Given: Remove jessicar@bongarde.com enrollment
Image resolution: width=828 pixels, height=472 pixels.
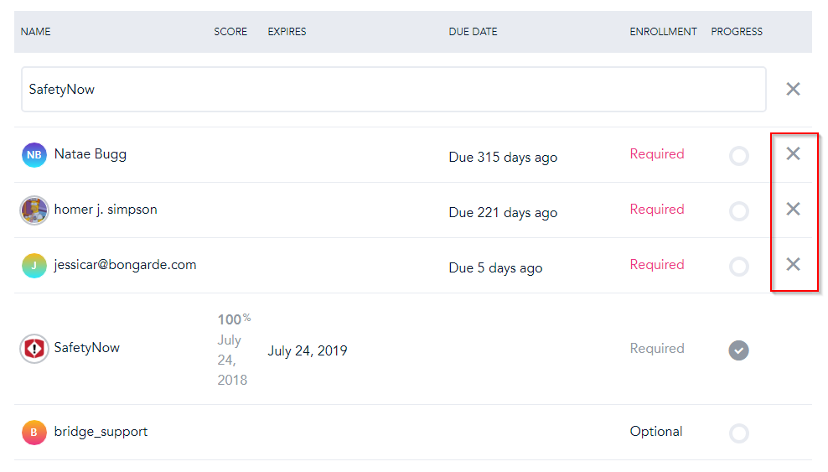Looking at the screenshot, I should point(793,264).
